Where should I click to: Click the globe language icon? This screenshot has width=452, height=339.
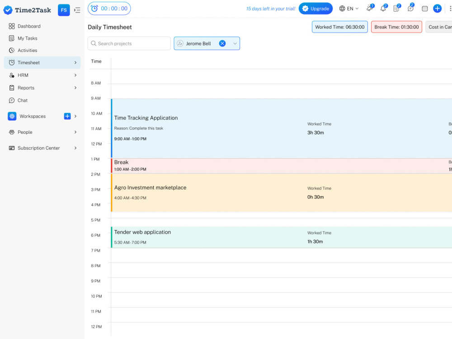342,9
